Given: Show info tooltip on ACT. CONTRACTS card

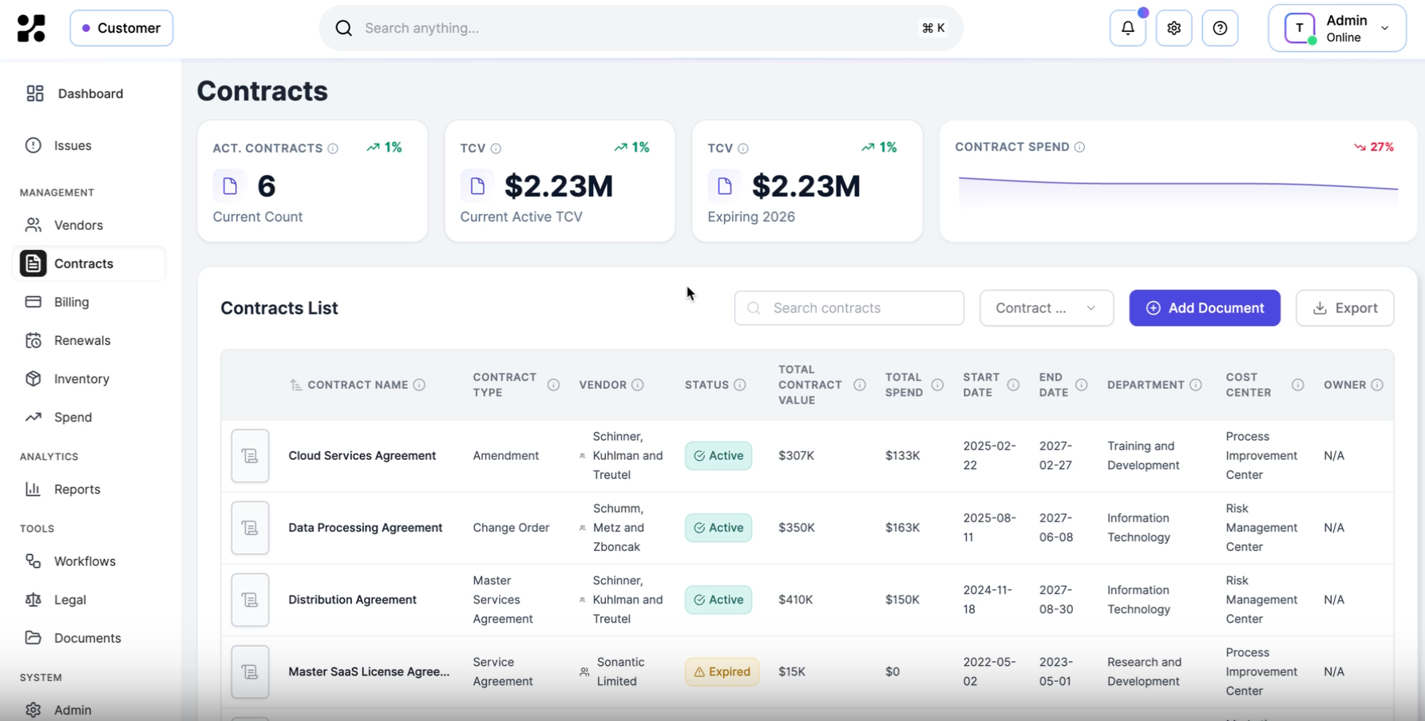Looking at the screenshot, I should (x=332, y=148).
